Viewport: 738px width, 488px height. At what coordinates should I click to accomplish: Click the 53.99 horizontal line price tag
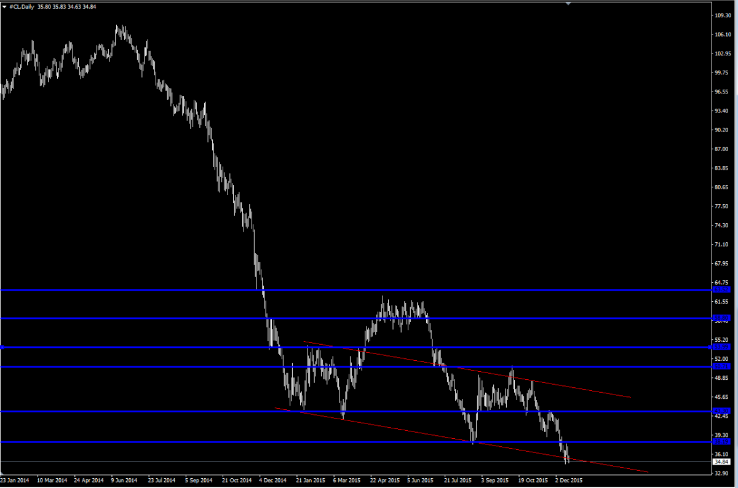pyautogui.click(x=720, y=347)
